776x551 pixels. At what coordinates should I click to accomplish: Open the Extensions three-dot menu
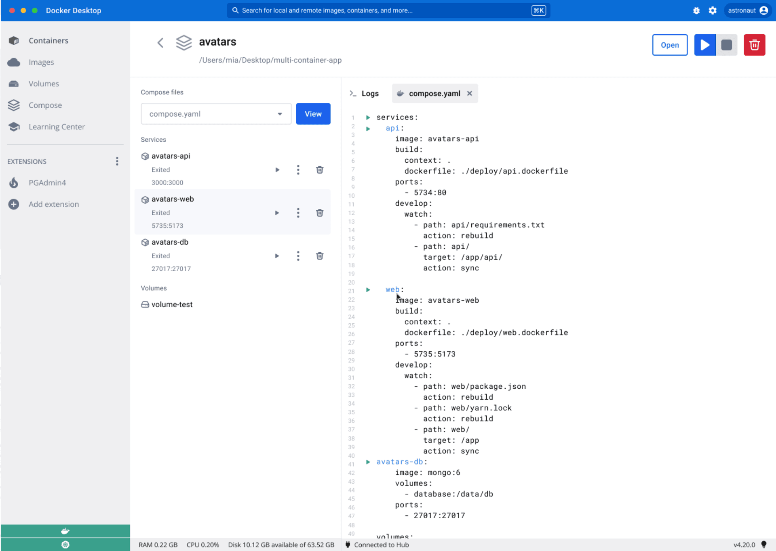point(117,161)
